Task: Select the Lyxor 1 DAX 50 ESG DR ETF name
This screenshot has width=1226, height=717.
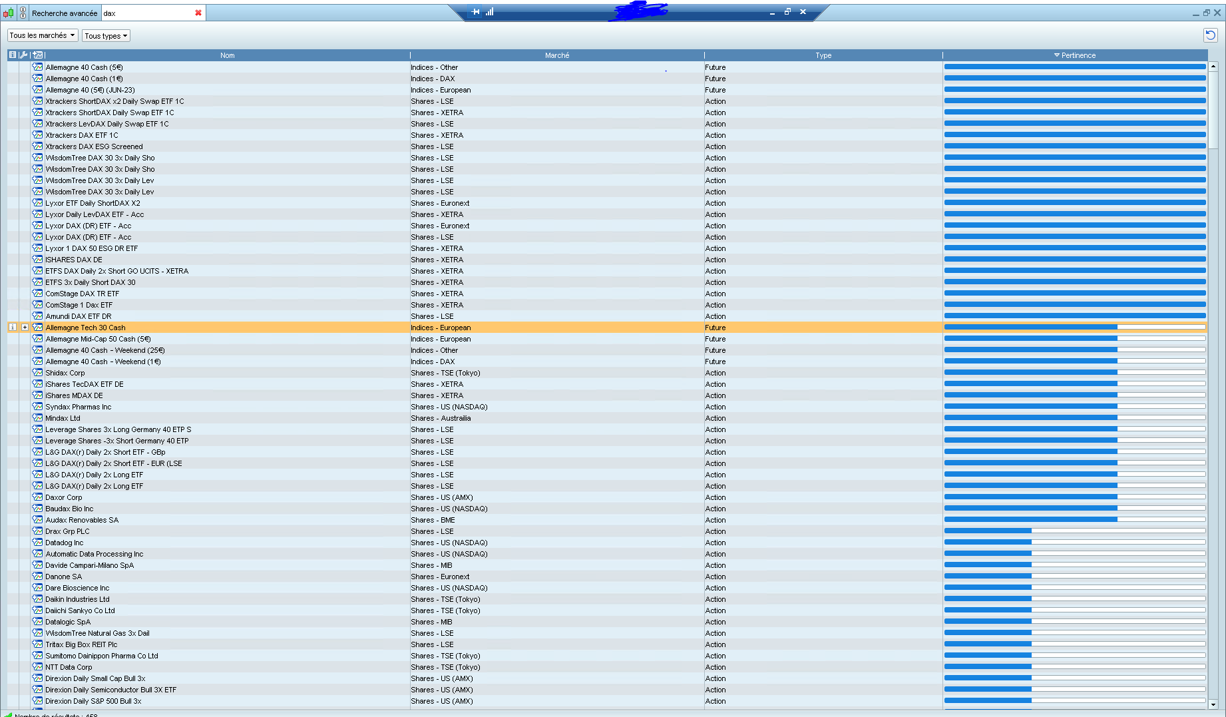Action: click(x=92, y=248)
